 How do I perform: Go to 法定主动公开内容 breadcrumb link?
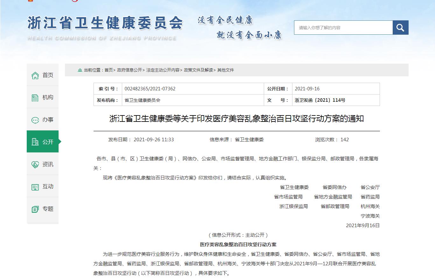pos(163,70)
